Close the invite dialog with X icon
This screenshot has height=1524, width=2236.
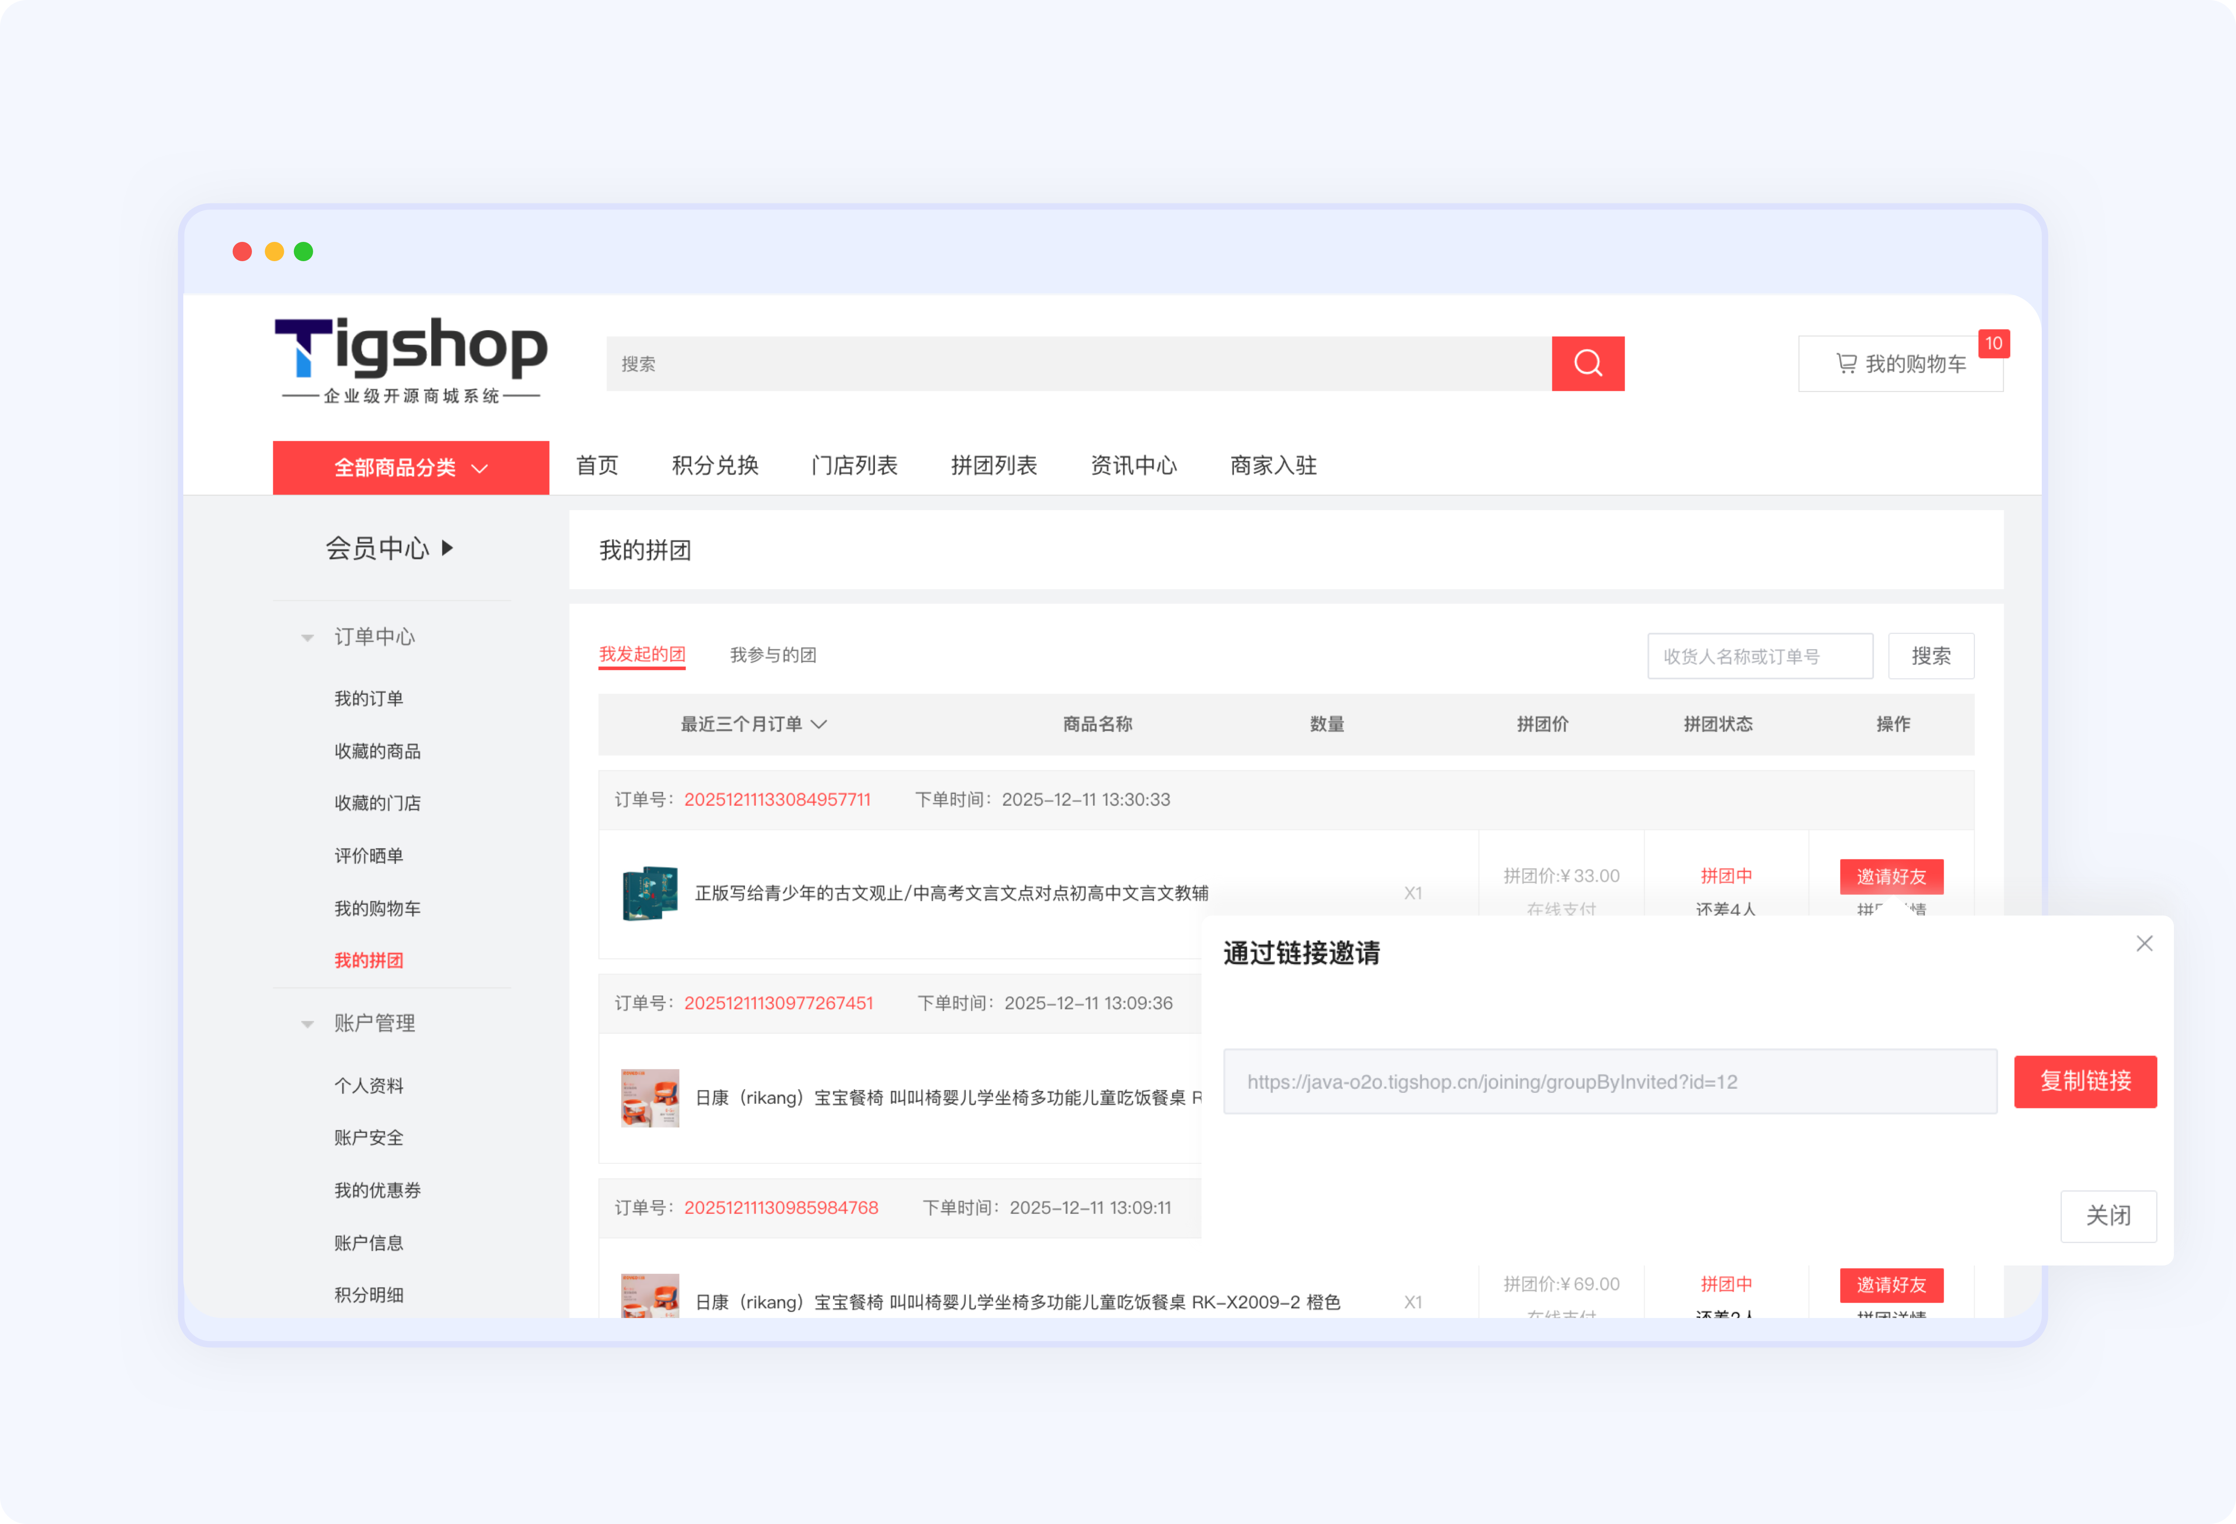coord(2144,944)
